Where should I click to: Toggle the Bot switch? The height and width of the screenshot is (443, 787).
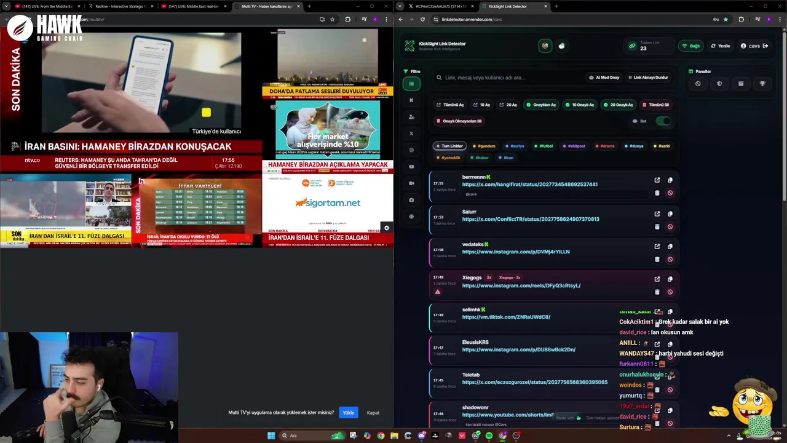pos(663,121)
